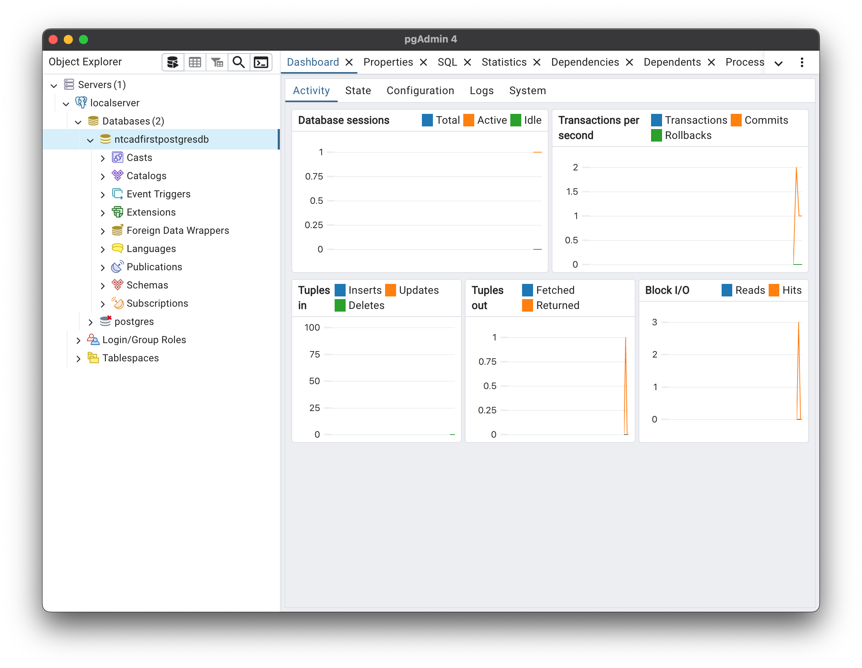Click the Casts node icon
Image resolution: width=862 pixels, height=668 pixels.
tap(118, 158)
